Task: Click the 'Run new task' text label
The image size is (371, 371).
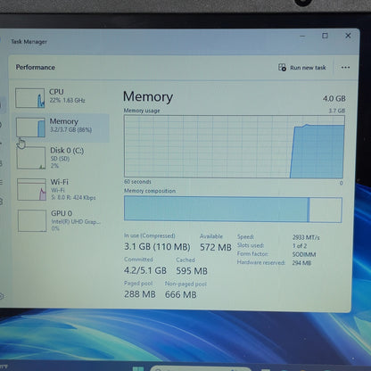Action: (308, 68)
